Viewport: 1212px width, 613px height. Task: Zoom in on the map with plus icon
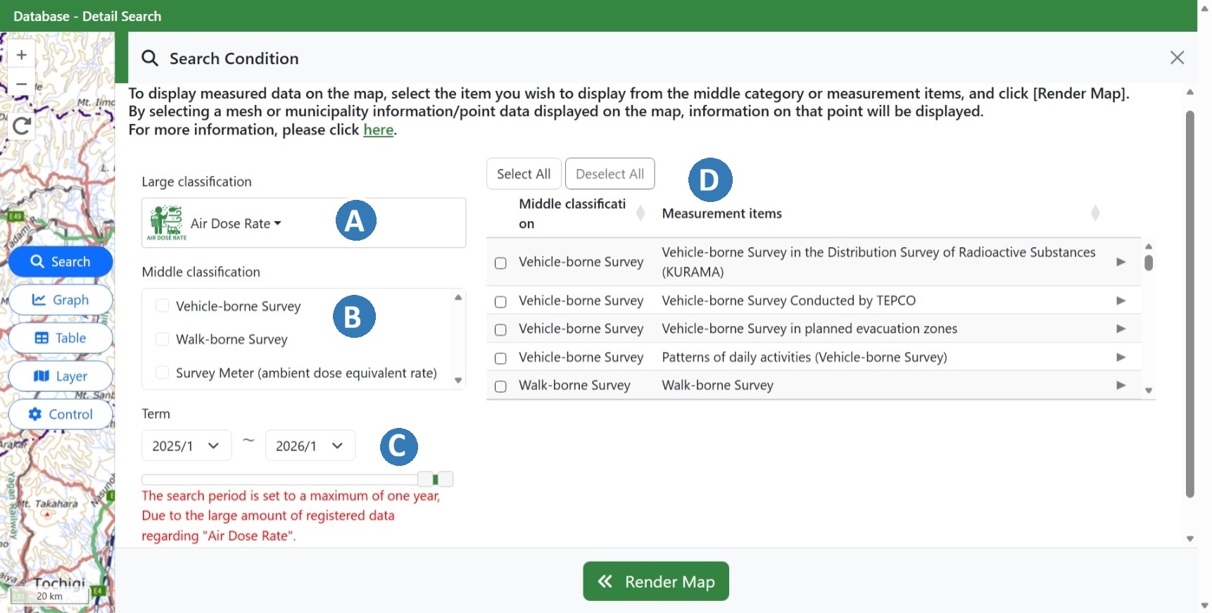(x=21, y=55)
